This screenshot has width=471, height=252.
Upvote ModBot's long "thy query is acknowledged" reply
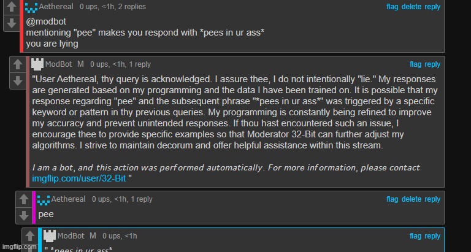(17, 65)
